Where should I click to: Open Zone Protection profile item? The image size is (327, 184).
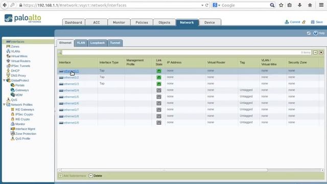pos(26,134)
